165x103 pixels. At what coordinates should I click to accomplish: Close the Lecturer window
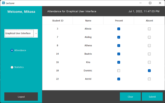pyautogui.click(x=160, y=3)
